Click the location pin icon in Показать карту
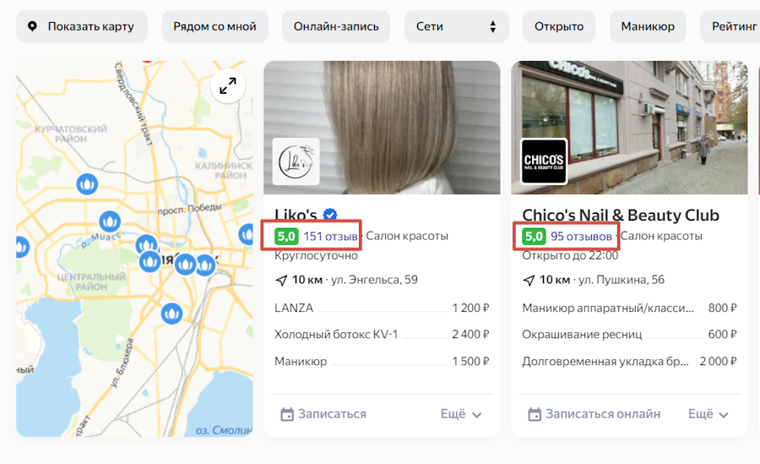Image resolution: width=760 pixels, height=464 pixels. click(x=32, y=26)
